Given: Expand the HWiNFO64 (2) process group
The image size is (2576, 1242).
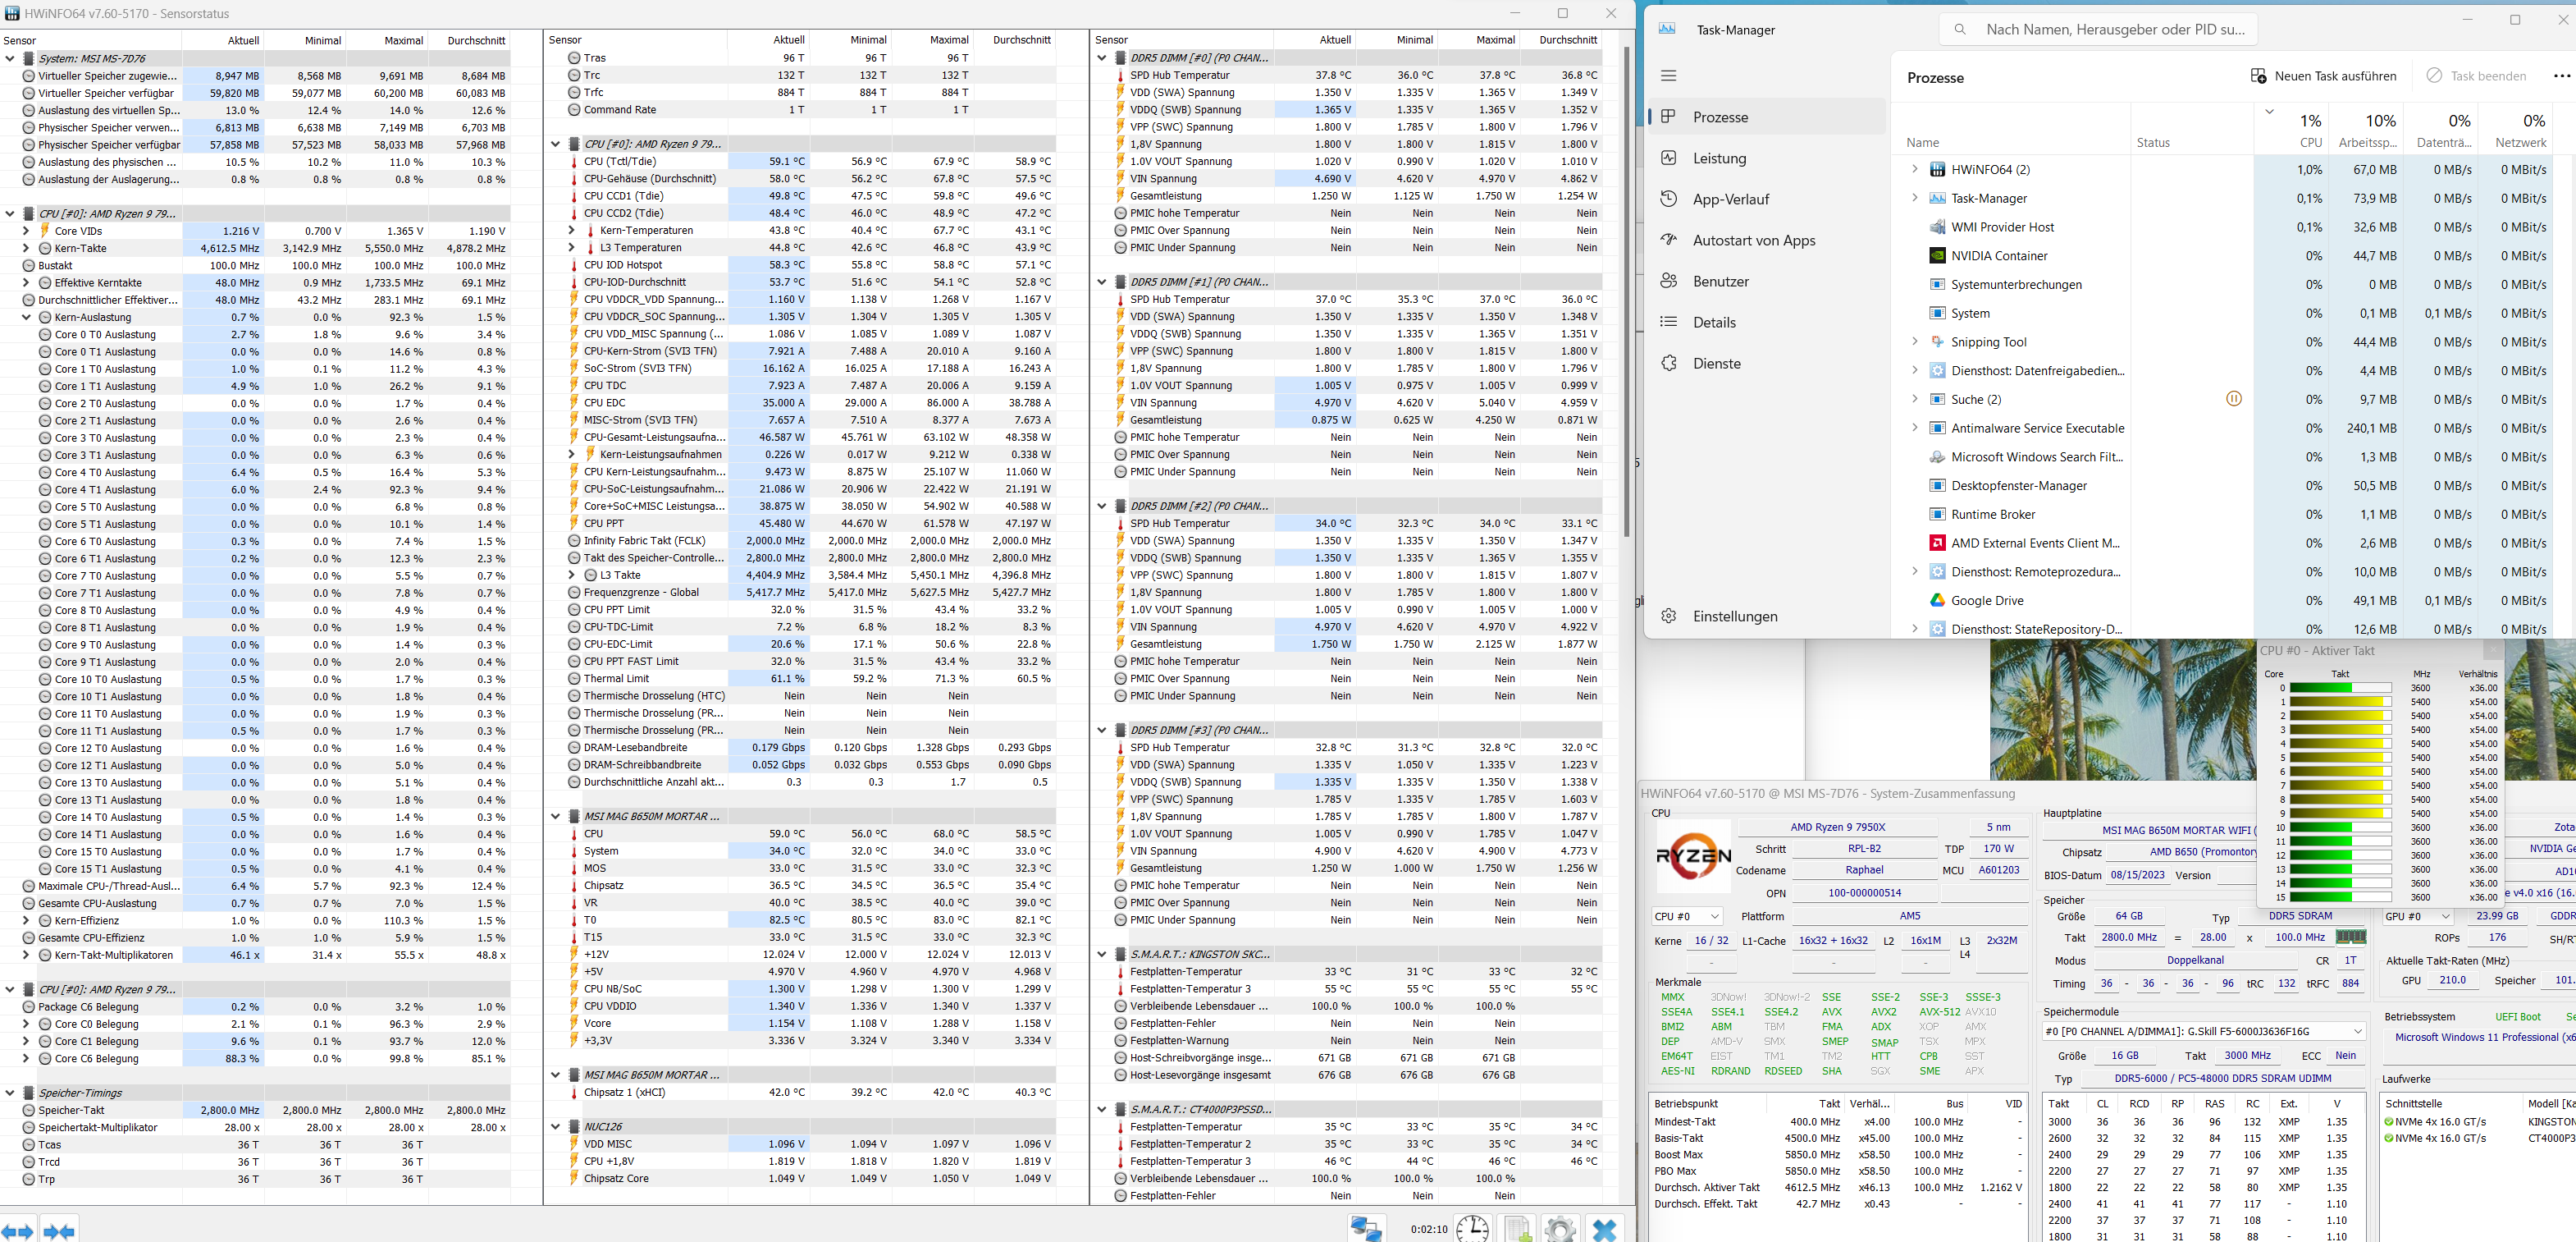Looking at the screenshot, I should tap(1914, 169).
